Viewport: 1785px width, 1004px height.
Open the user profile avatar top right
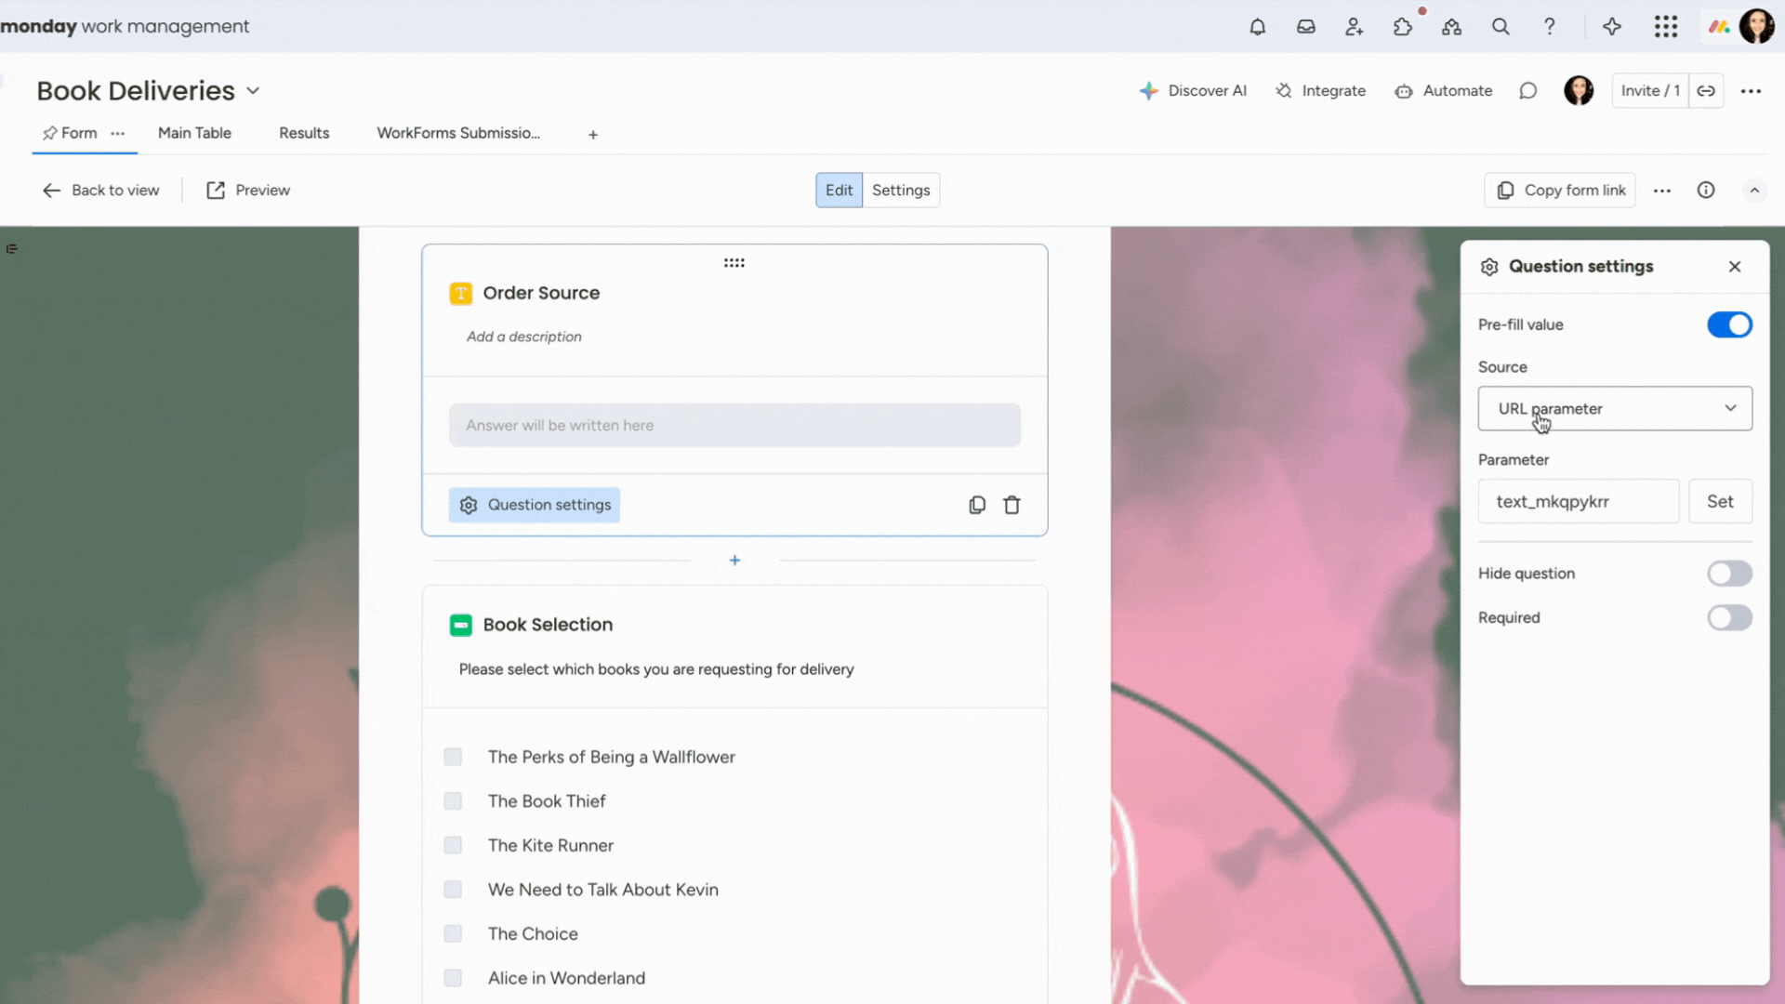(x=1756, y=27)
